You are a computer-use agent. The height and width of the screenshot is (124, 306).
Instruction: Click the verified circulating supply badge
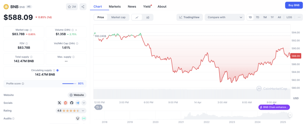pos(58,70)
